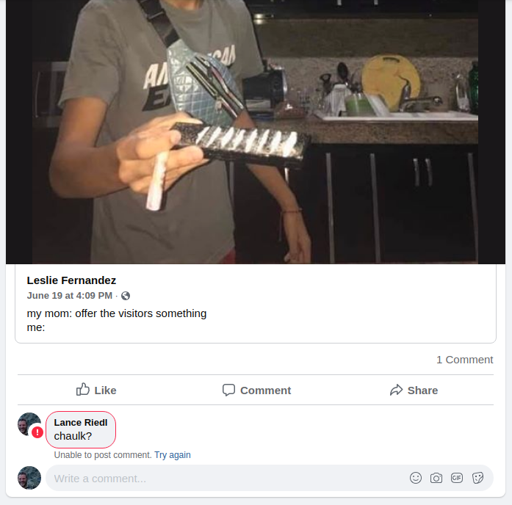View the 1 Comment count link
This screenshot has width=512, height=505.
tap(464, 360)
